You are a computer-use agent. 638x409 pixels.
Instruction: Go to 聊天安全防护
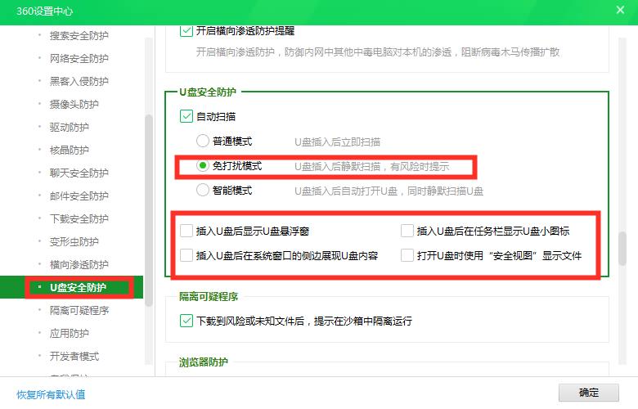[x=79, y=173]
